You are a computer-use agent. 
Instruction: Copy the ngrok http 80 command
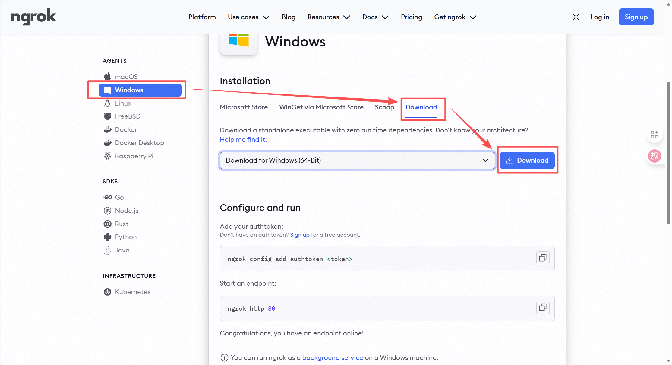tap(543, 307)
